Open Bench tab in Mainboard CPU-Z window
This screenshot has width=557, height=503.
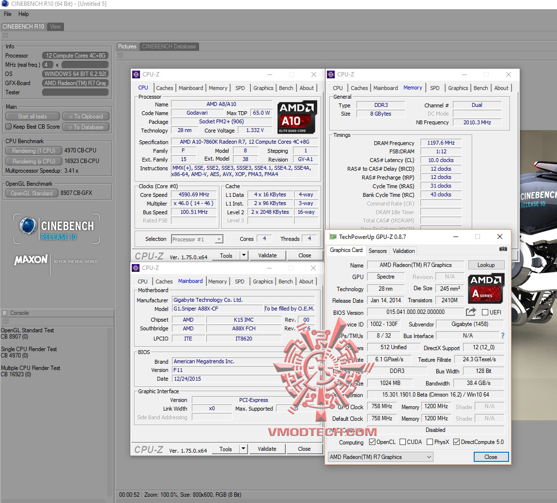[x=286, y=281]
